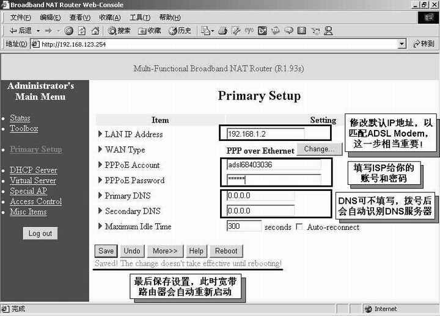This screenshot has width=440, height=316.
Task: Click the PPPoE Account input field
Action: (274, 165)
